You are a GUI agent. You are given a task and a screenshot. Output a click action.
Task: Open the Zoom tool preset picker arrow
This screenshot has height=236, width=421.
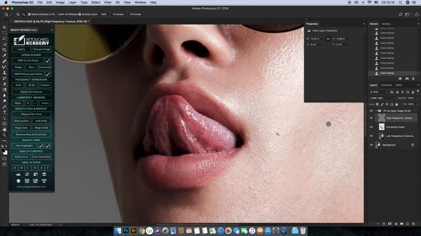(x=11, y=14)
